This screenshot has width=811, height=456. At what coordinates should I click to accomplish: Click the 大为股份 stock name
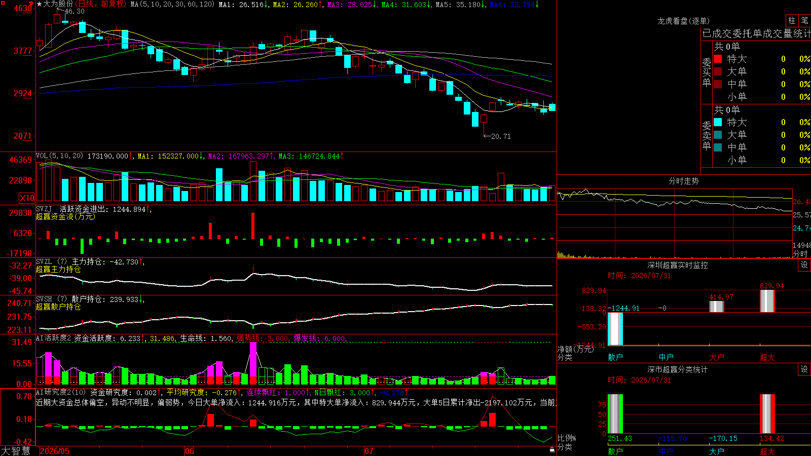pyautogui.click(x=58, y=4)
